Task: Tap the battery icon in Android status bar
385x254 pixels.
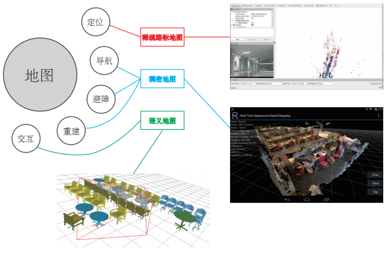Action: click(376, 109)
